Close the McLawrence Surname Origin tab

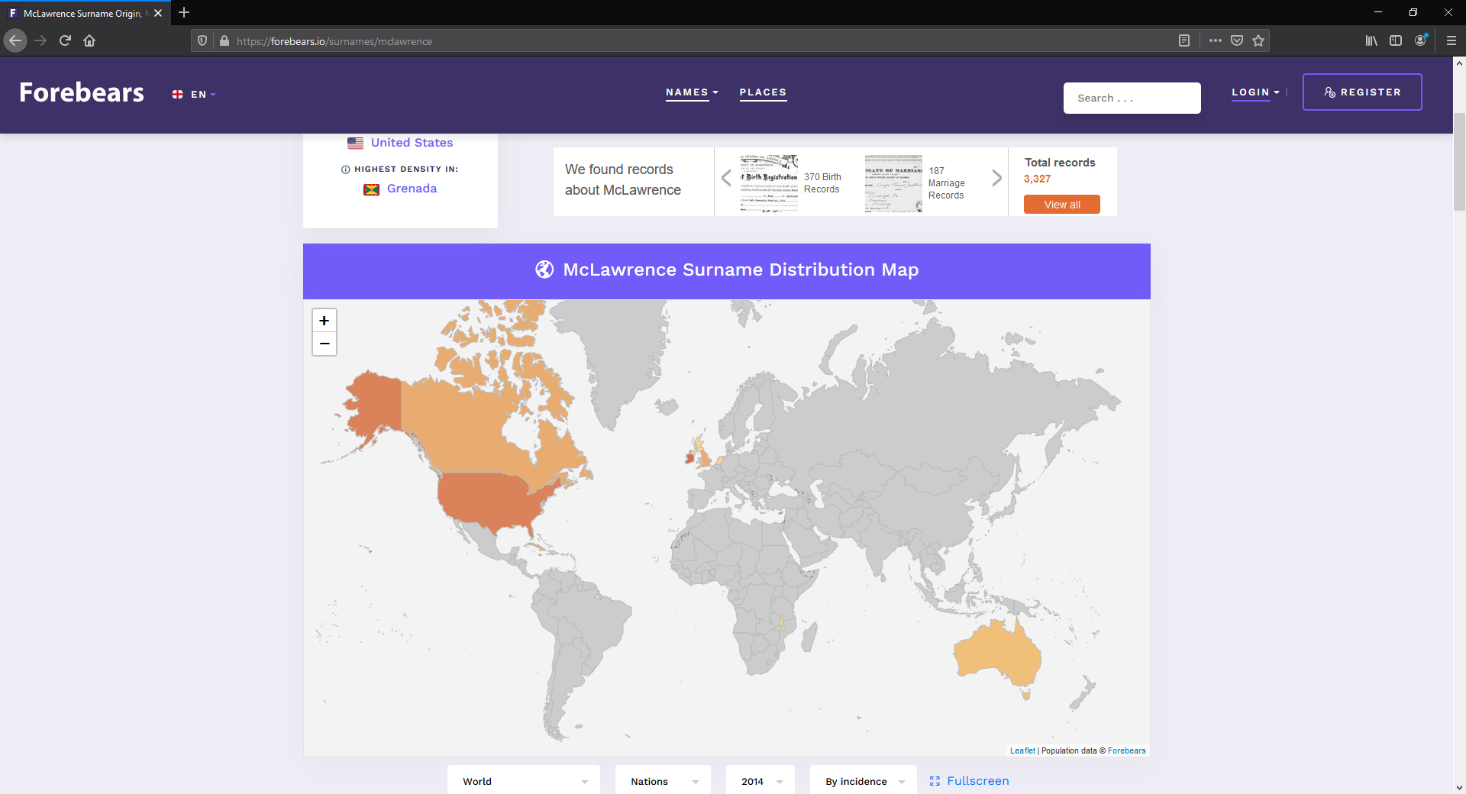pyautogui.click(x=158, y=13)
